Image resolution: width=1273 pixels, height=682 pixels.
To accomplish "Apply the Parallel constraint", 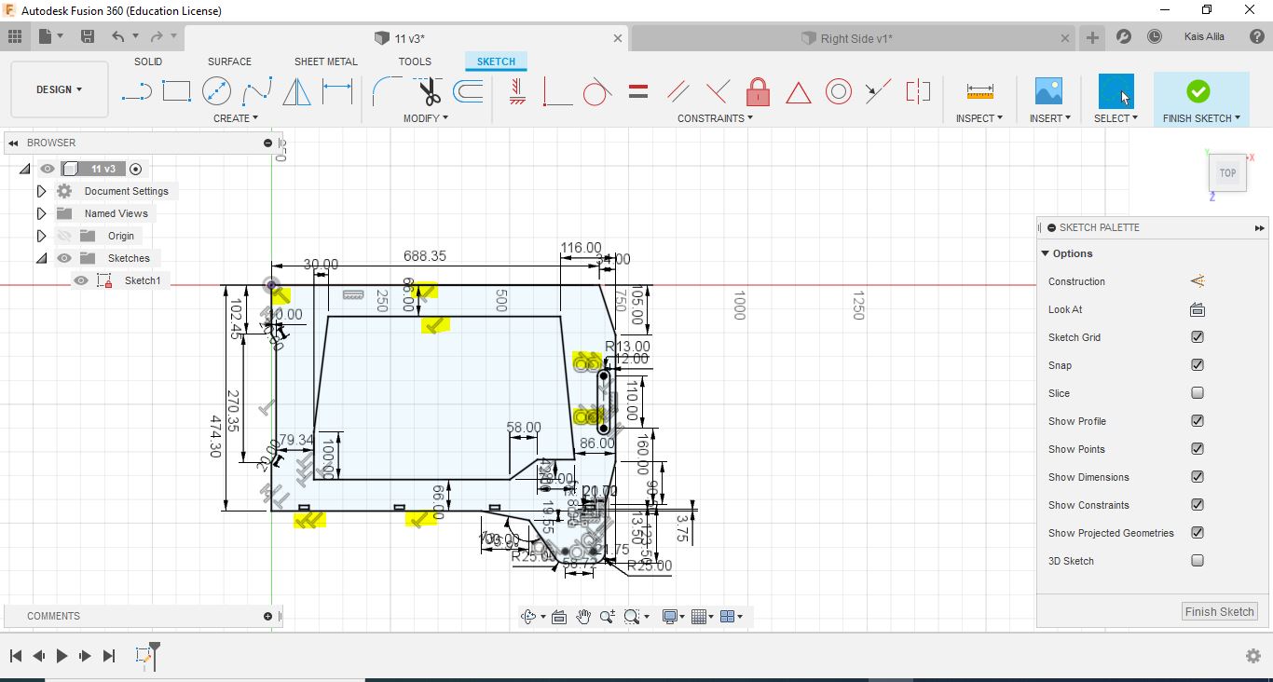I will [678, 91].
